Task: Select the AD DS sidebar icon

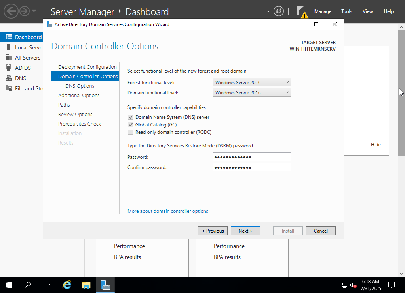Action: click(x=9, y=68)
